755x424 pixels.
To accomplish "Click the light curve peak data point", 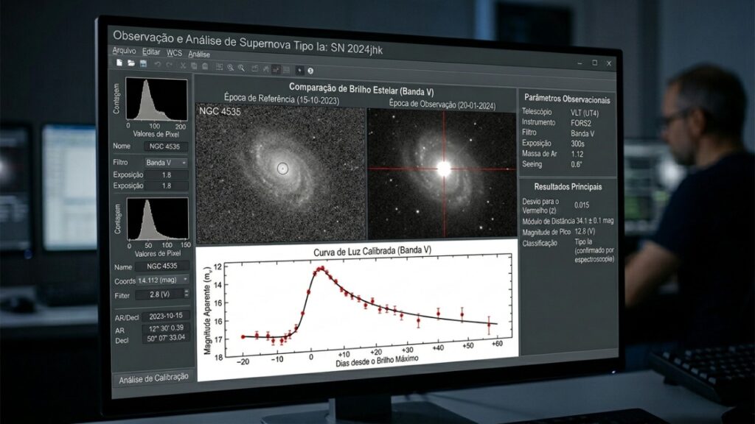I will point(321,268).
